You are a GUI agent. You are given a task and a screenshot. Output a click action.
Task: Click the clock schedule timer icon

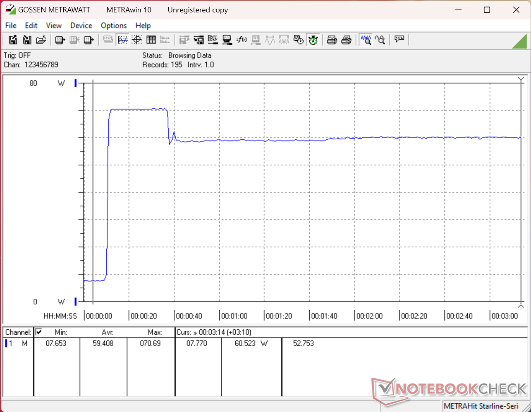pyautogui.click(x=298, y=40)
